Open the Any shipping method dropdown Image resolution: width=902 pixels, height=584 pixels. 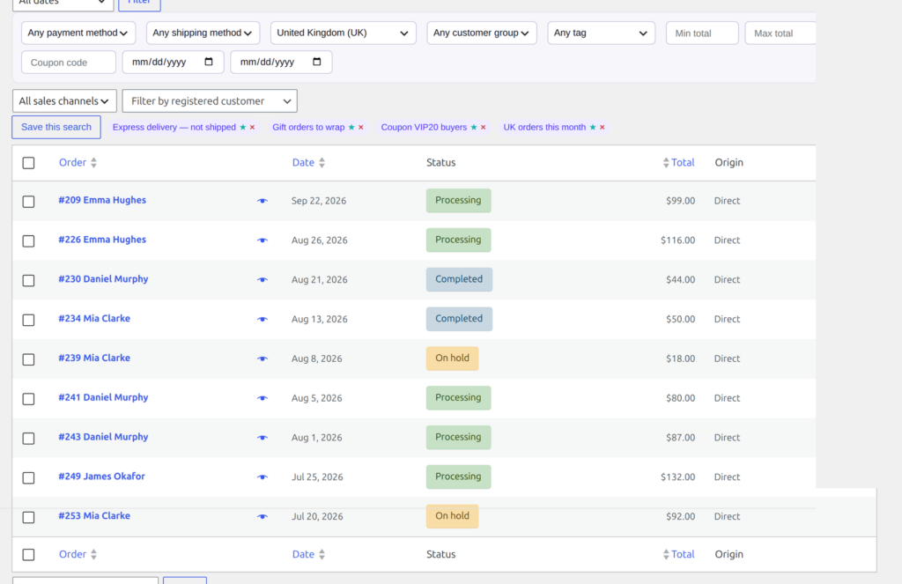[203, 33]
